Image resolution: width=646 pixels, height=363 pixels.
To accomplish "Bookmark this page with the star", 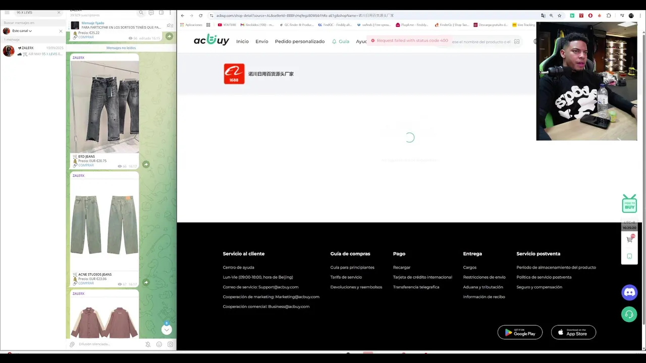I will 559,16.
